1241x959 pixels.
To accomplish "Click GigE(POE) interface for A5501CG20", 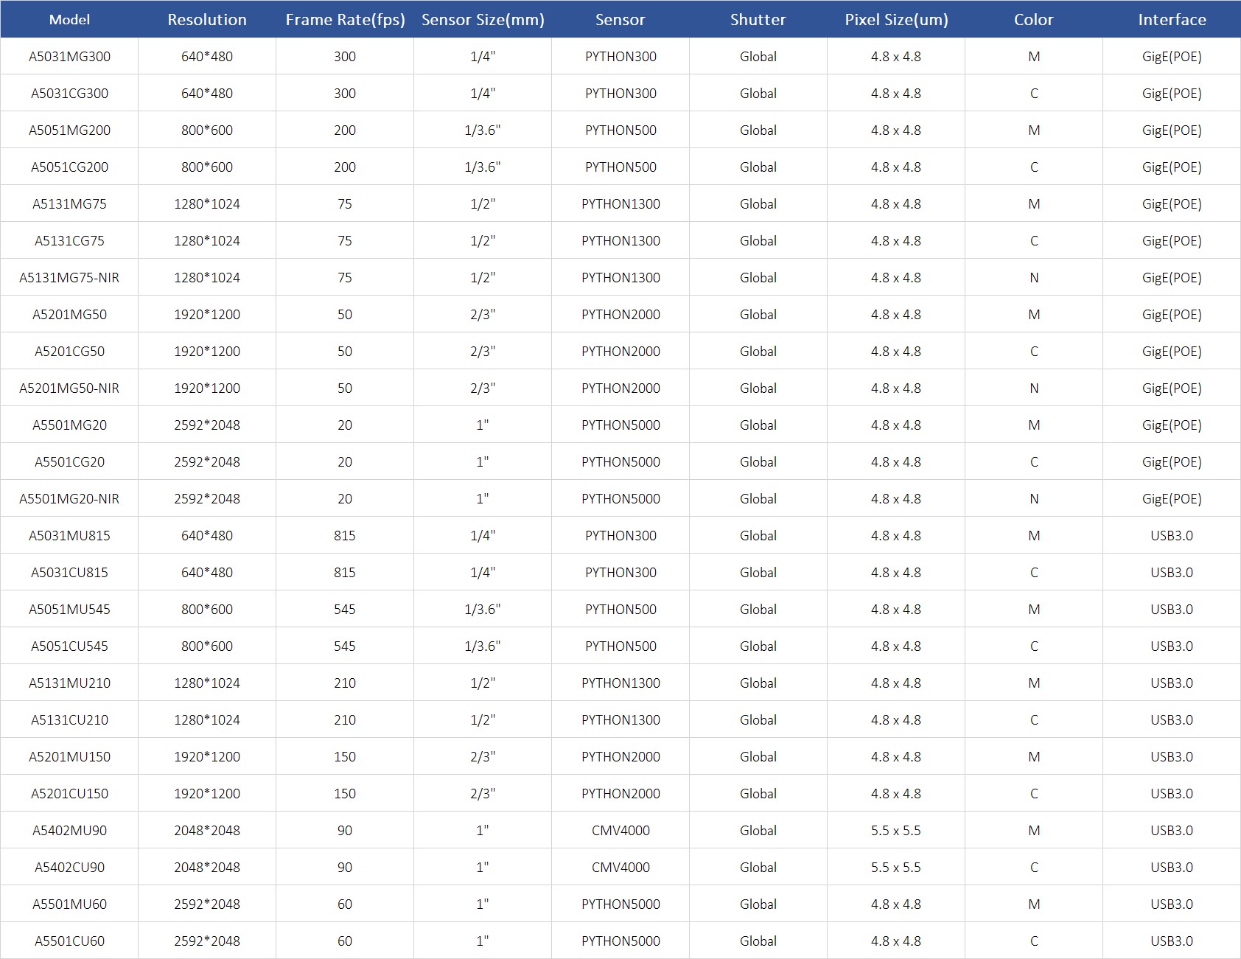I will pos(1172,462).
